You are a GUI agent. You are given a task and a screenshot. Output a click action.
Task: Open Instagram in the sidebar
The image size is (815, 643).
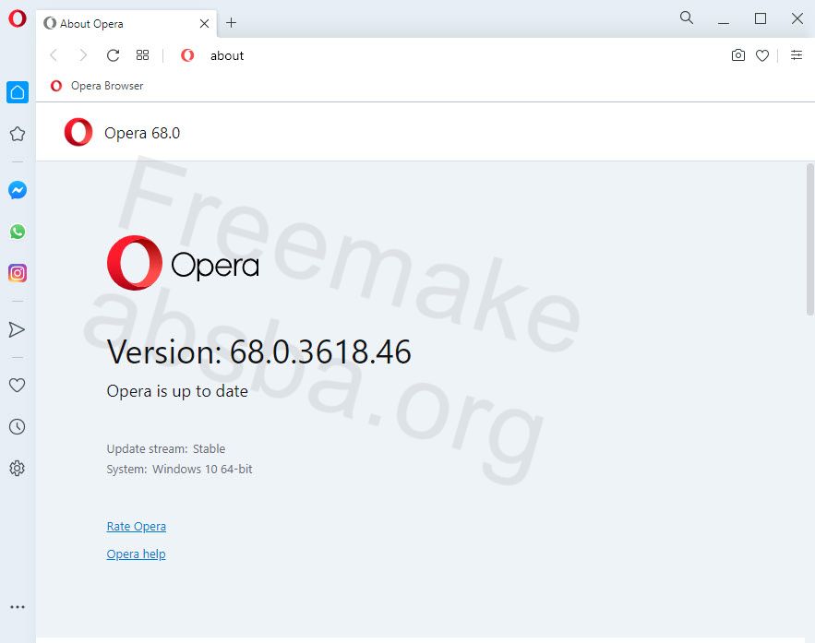[x=18, y=273]
